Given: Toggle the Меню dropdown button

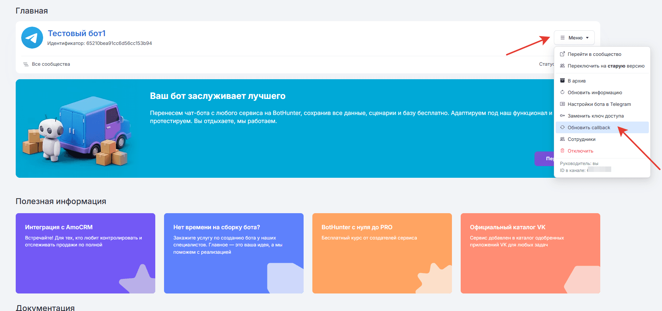Looking at the screenshot, I should coord(574,38).
